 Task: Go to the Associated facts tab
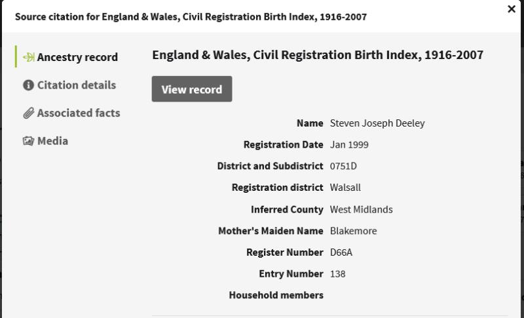[79, 113]
